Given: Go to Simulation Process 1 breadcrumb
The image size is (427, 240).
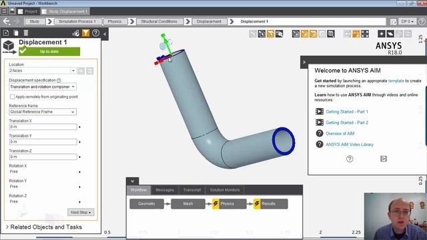Looking at the screenshot, I should [x=77, y=21].
